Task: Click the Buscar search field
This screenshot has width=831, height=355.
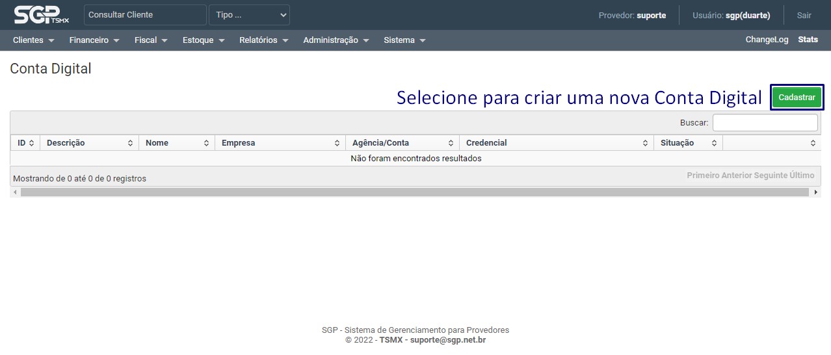Action: coord(765,123)
